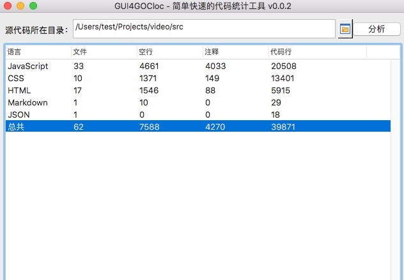Select the 总共 total row
Screen dimensions: 404x280
(198, 127)
